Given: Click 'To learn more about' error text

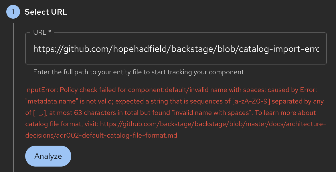Looking at the screenshot, I should click(x=285, y=113).
